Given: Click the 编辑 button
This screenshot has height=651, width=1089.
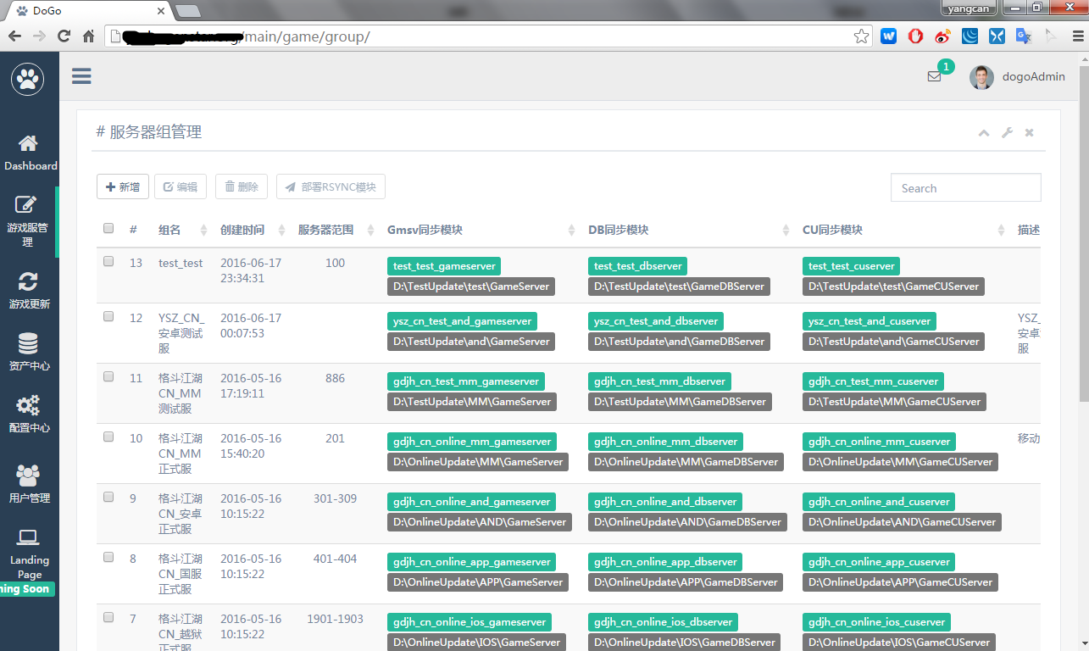Looking at the screenshot, I should (x=181, y=187).
